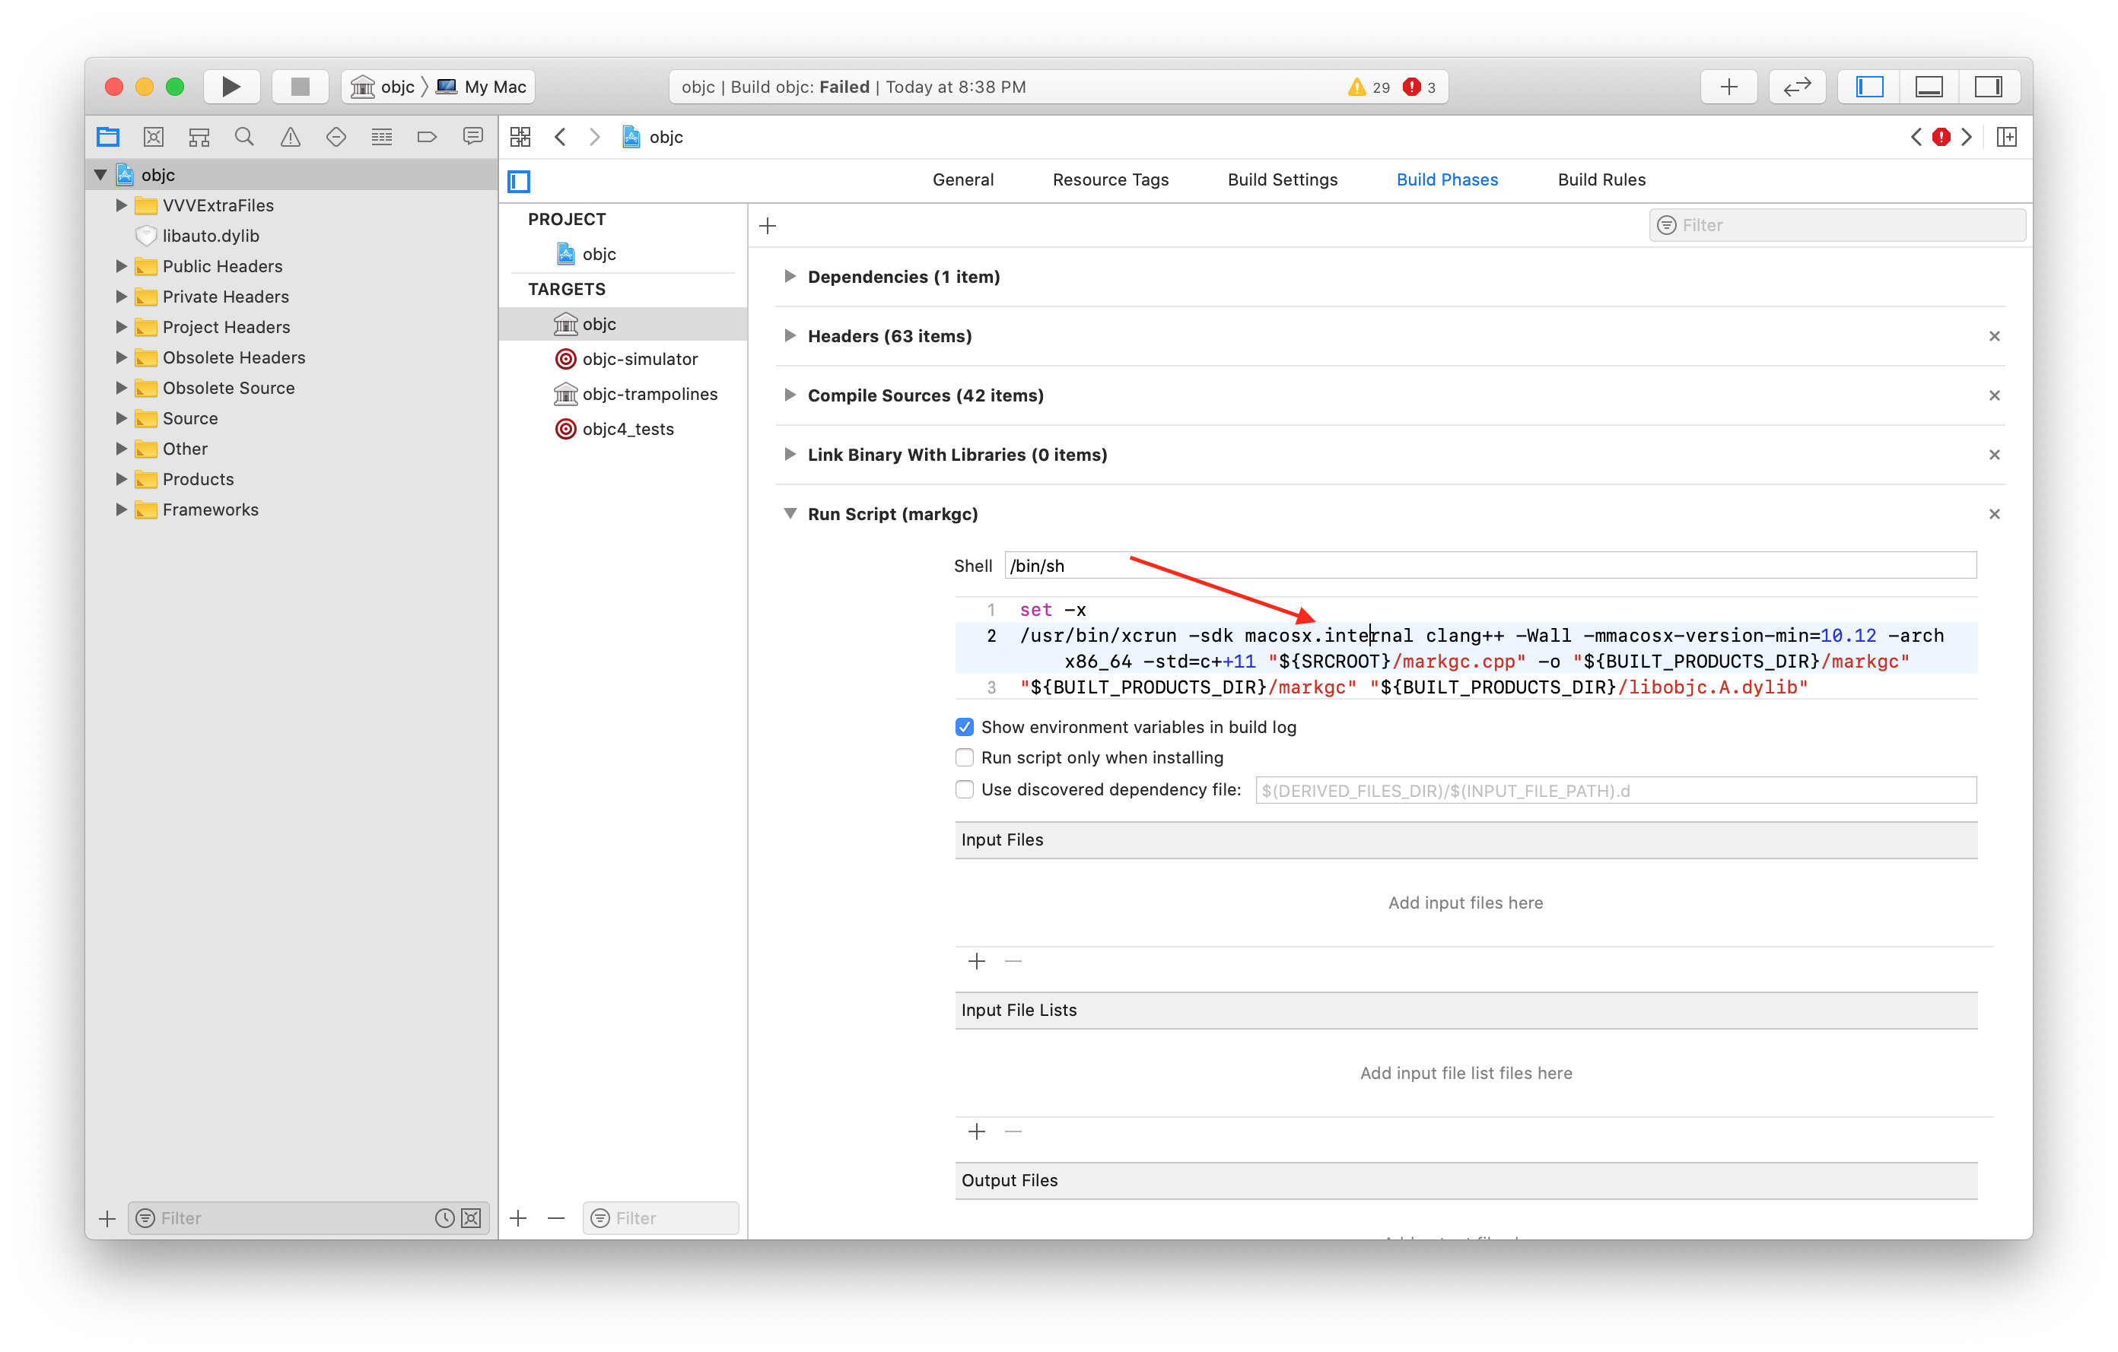
Task: Delete the Compile Sources build phase
Action: 1994,395
